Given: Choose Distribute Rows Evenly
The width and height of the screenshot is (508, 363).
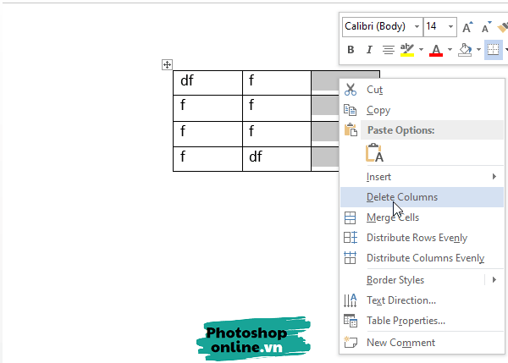Looking at the screenshot, I should click(x=416, y=238).
